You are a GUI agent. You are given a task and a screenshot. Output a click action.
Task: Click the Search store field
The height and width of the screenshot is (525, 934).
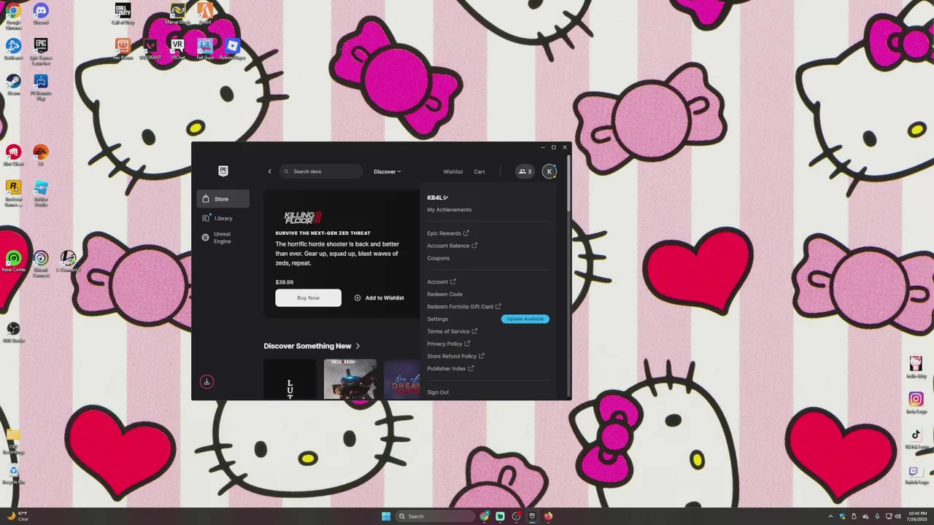(321, 171)
